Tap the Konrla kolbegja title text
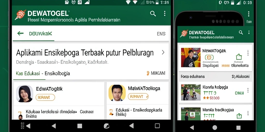The width and height of the screenshot is (265, 132). pos(215,87)
